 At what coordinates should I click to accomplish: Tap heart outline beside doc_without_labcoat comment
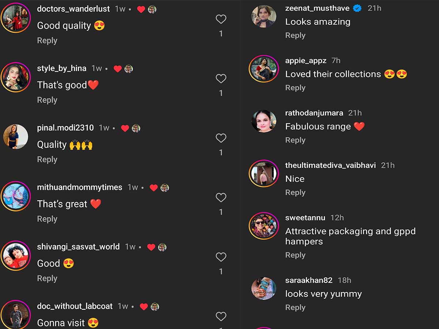(x=221, y=316)
